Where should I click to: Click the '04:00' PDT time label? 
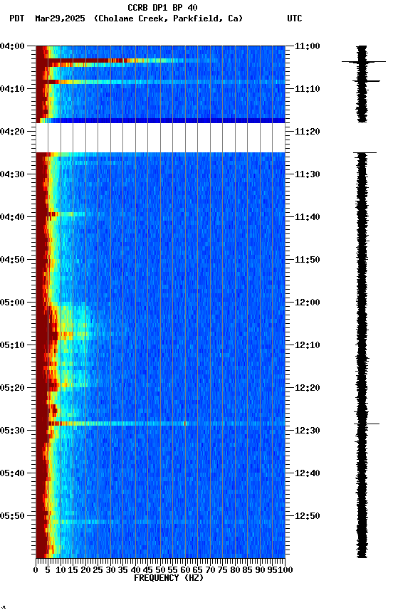12,46
